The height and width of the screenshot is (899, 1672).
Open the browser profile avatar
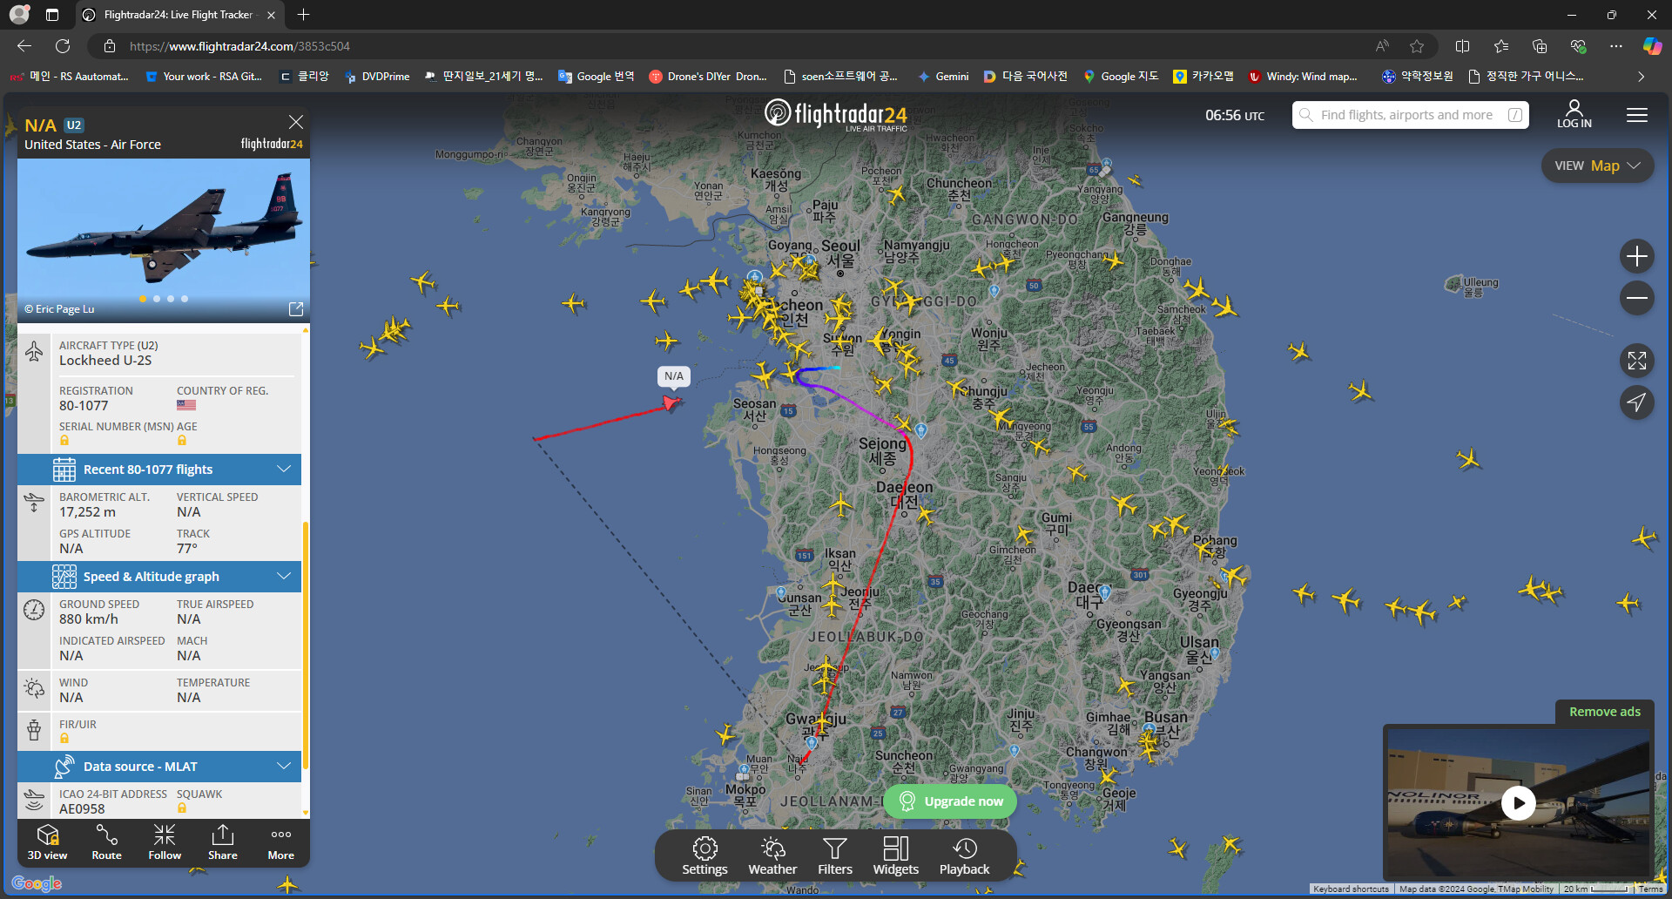[x=19, y=15]
